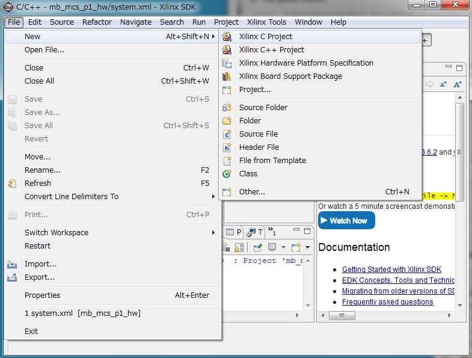Click the Save All icon
This screenshot has height=358, width=472.
point(12,126)
